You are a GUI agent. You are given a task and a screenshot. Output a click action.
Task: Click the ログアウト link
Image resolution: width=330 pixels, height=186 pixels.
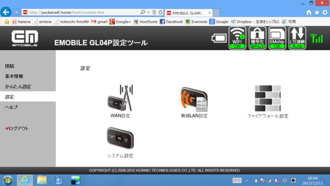coord(17,129)
